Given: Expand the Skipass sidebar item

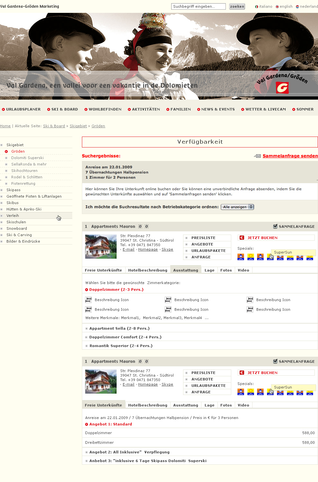Looking at the screenshot, I should tap(13, 190).
